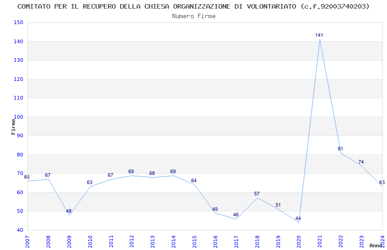Click the 2017 year label

[236, 242]
